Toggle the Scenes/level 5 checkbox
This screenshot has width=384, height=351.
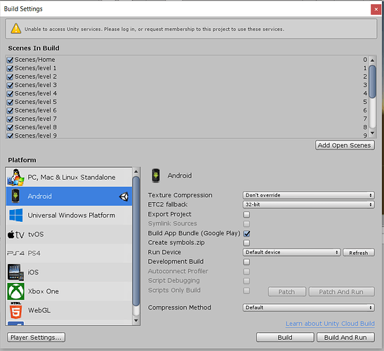pyautogui.click(x=10, y=102)
